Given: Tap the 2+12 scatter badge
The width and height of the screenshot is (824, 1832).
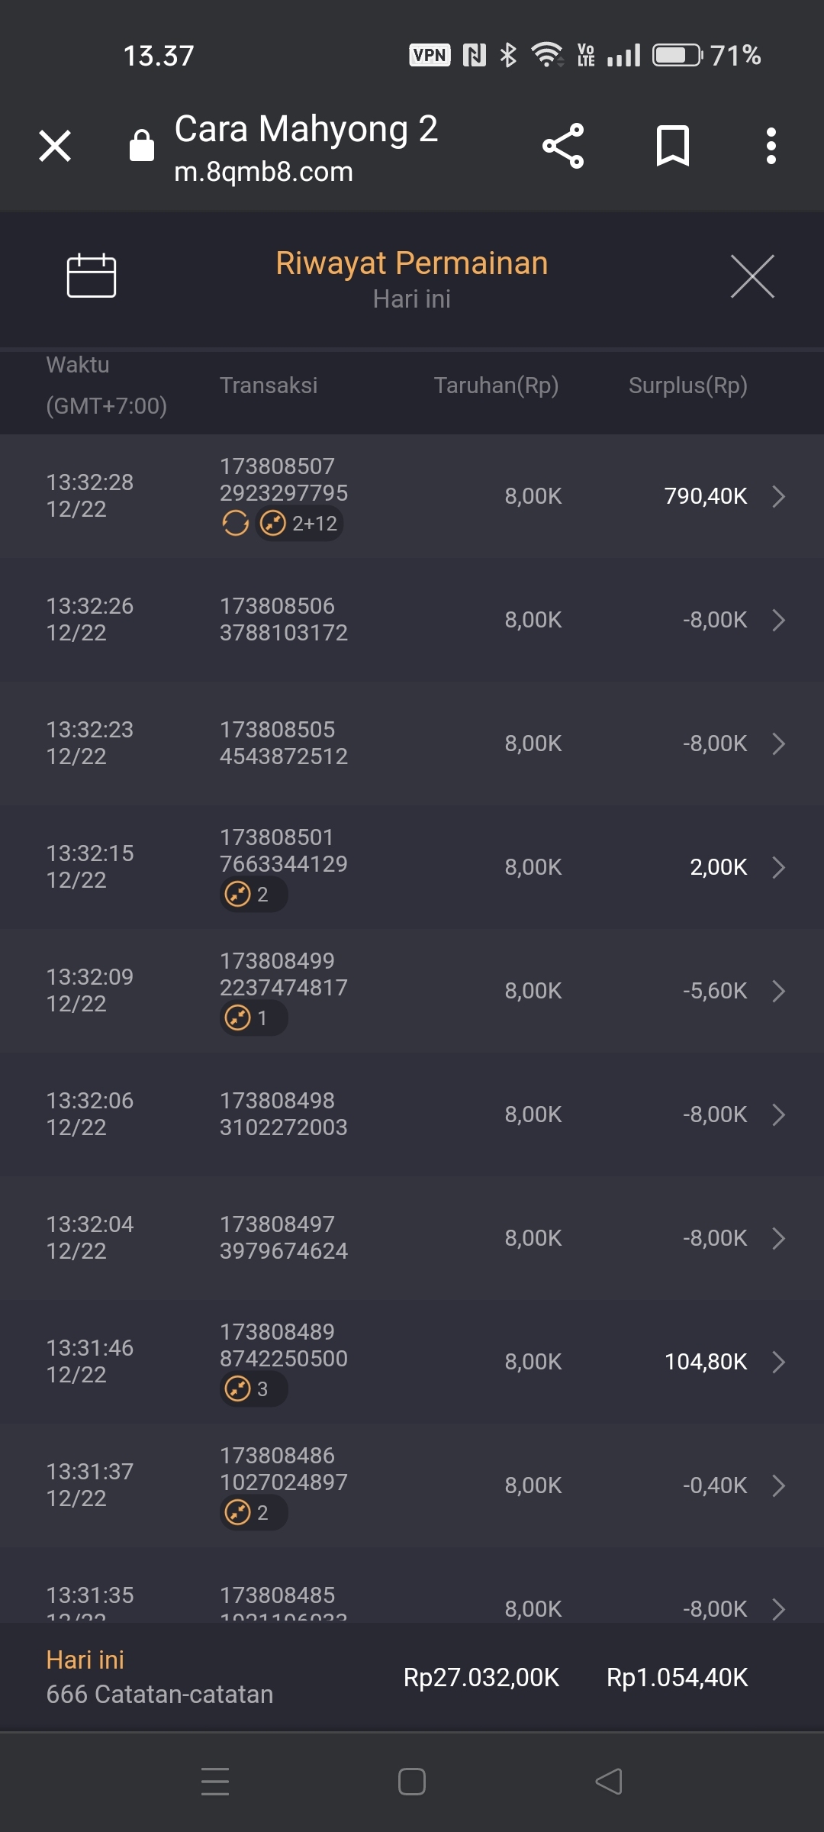Looking at the screenshot, I should point(300,524).
